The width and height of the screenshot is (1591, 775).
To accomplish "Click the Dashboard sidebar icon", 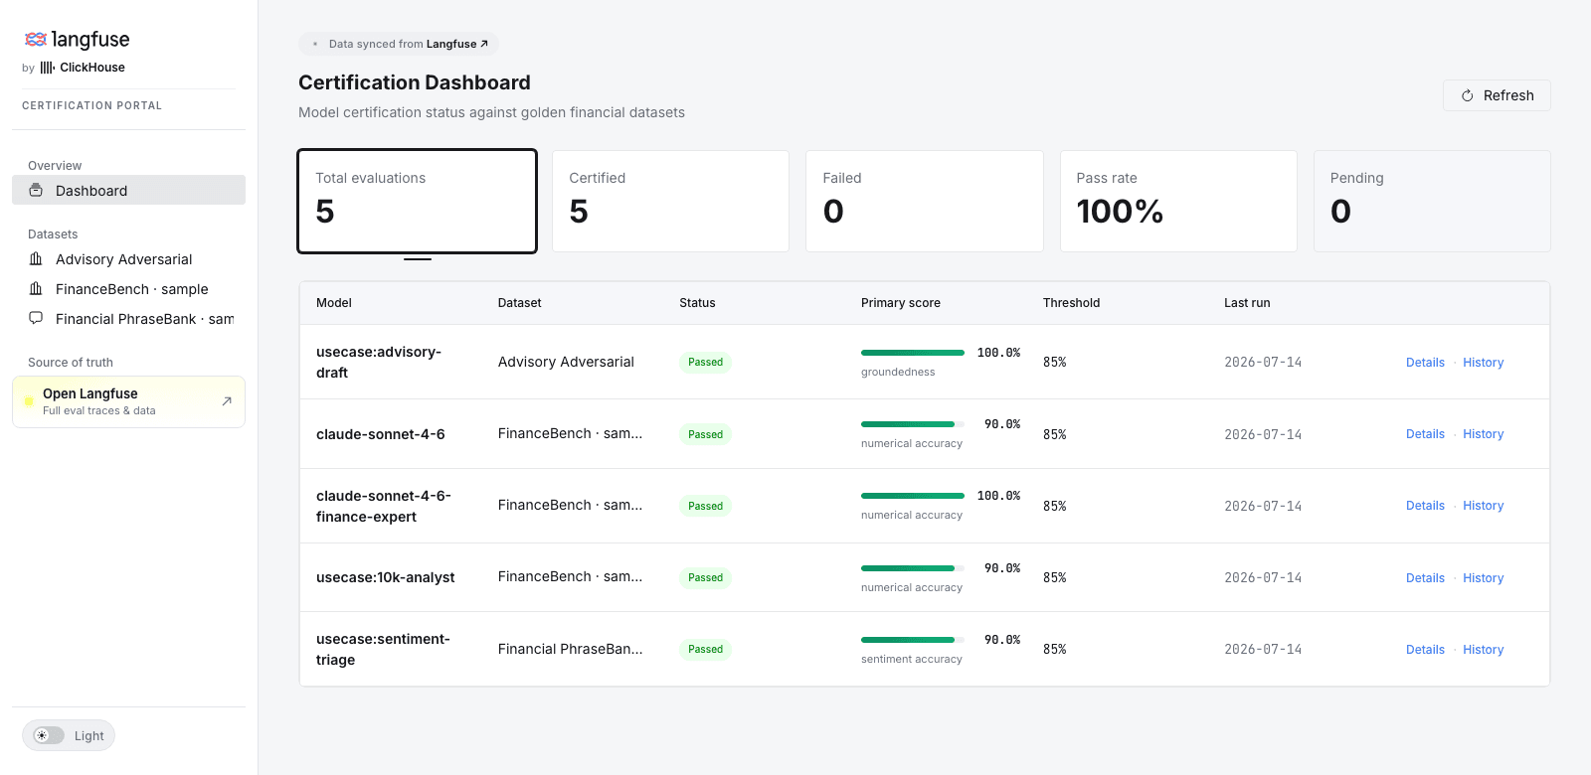I will click(36, 190).
